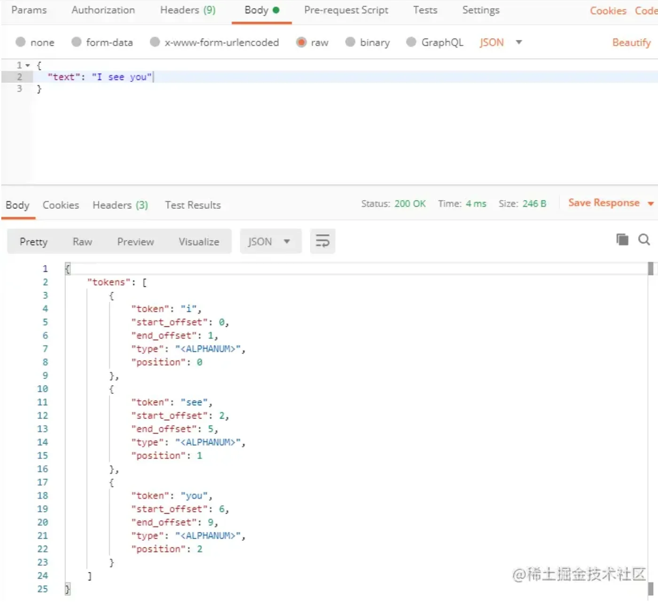Choose x-www-form-urlencoded body type

pyautogui.click(x=155, y=42)
